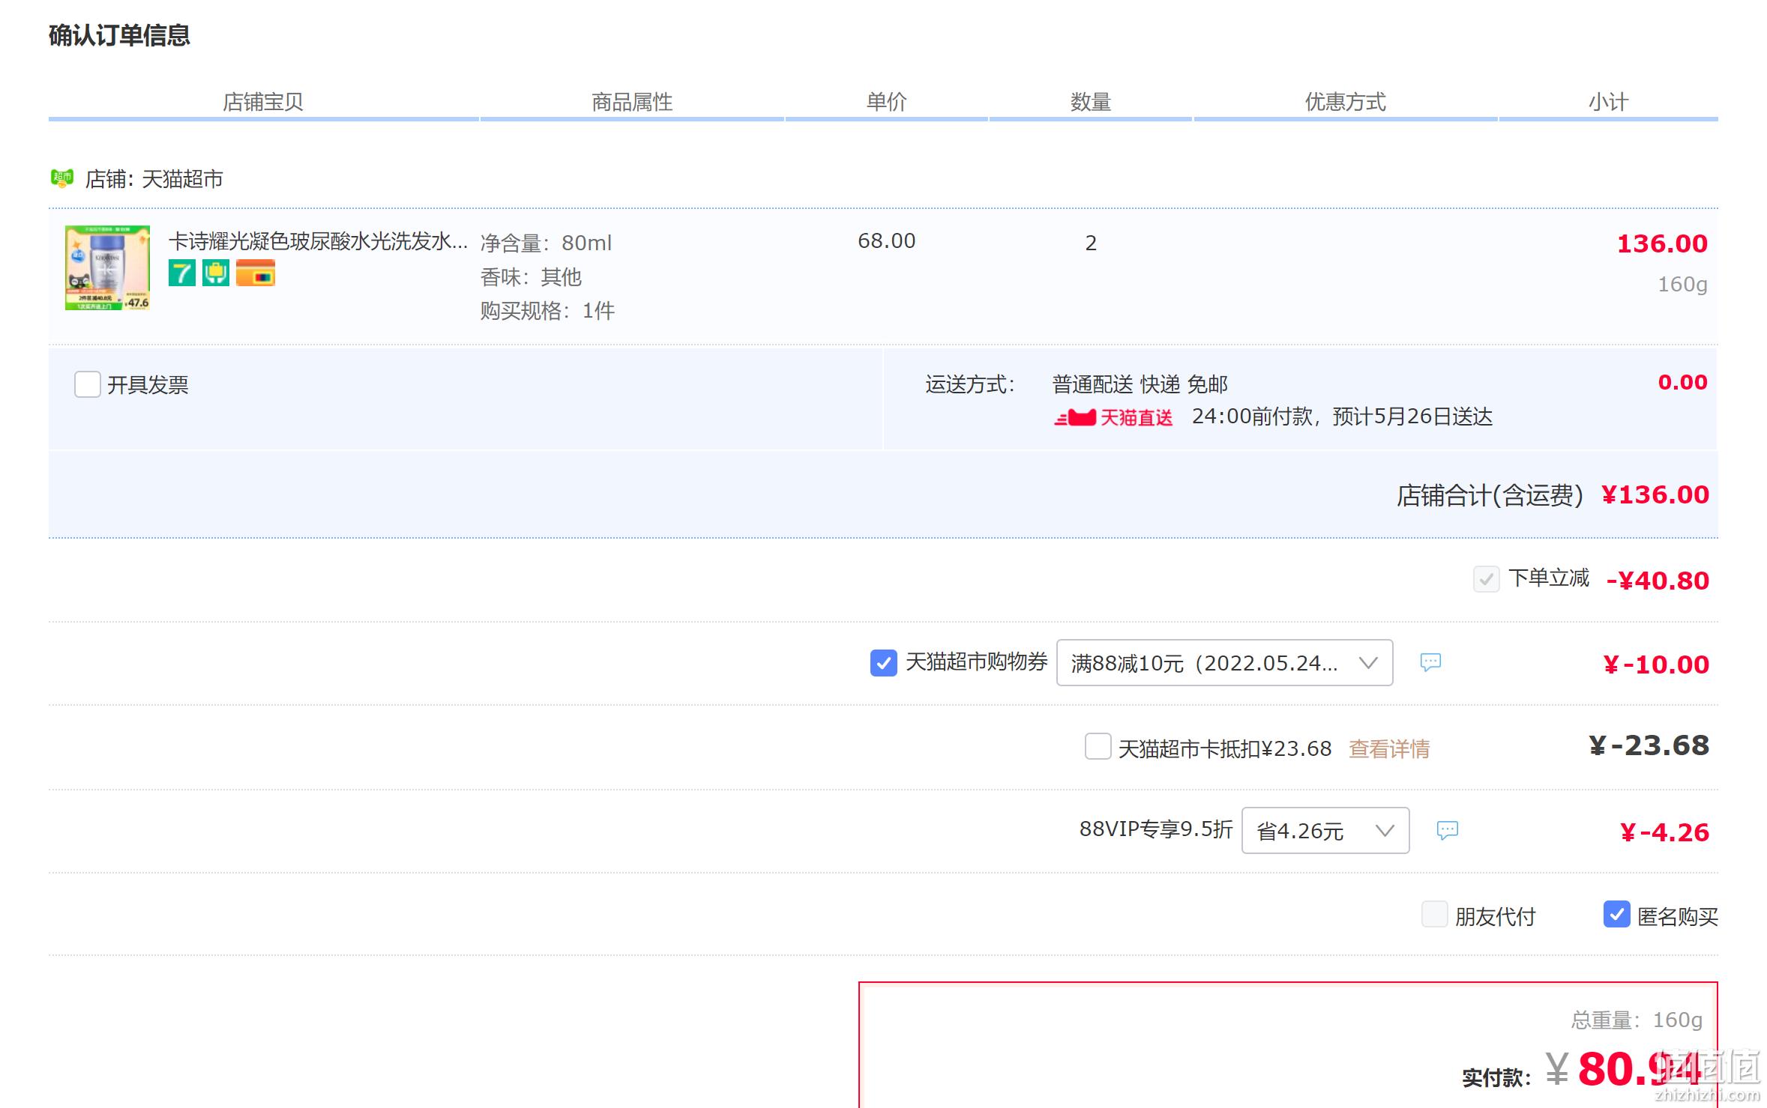This screenshot has height=1108, width=1767.
Task: Click the ¥-4.26 VIP discount amount
Action: pos(1664,832)
